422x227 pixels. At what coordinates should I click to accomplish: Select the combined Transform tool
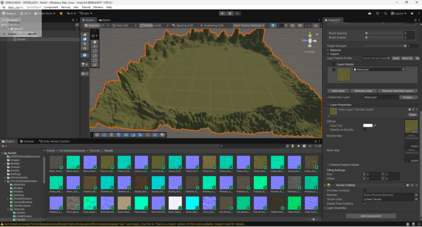pyautogui.click(x=95, y=65)
